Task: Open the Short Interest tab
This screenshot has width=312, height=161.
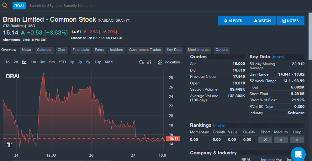Action: pyautogui.click(x=198, y=50)
